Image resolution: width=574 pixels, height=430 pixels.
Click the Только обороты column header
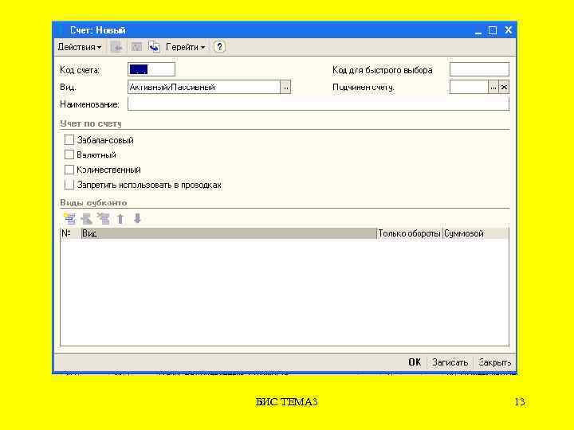coord(410,233)
